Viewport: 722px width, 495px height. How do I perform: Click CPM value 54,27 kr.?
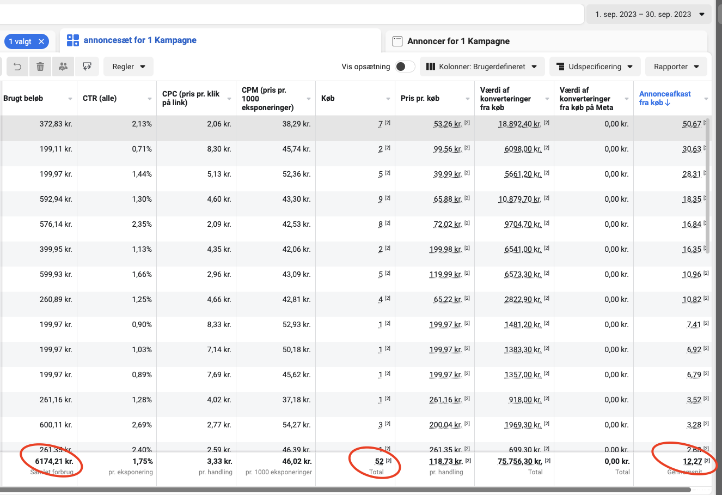pos(296,425)
